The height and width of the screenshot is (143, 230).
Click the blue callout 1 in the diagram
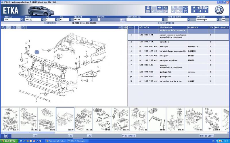[x=37, y=52]
